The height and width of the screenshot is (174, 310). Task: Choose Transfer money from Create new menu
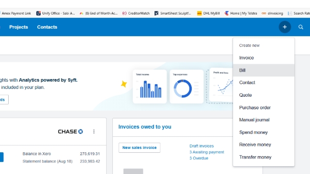263,157
